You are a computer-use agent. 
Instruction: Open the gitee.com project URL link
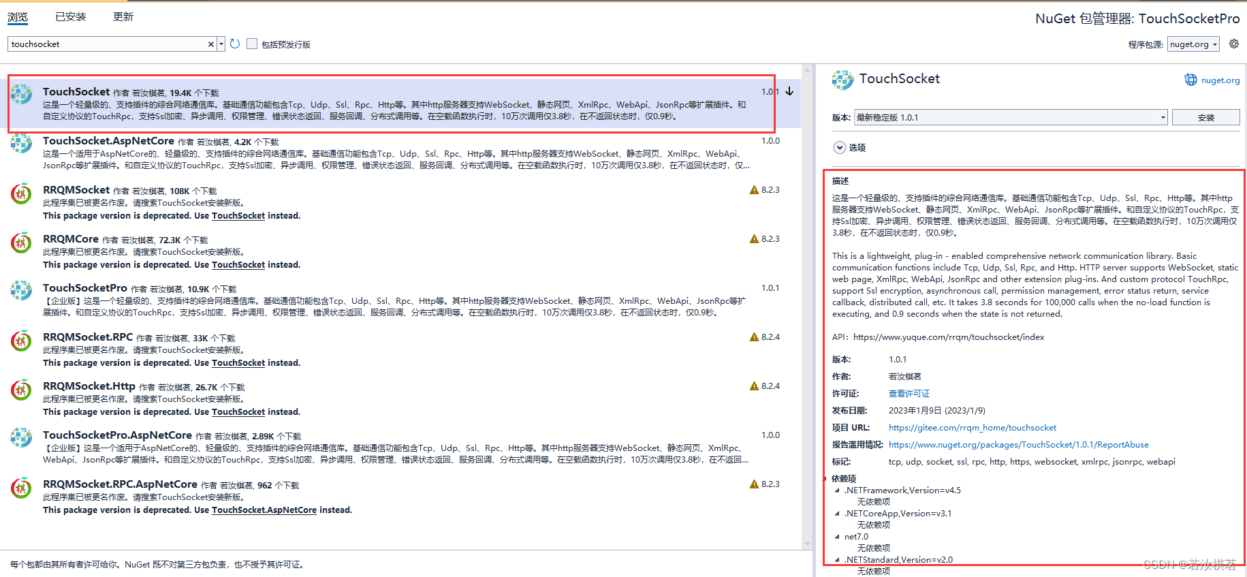point(973,428)
